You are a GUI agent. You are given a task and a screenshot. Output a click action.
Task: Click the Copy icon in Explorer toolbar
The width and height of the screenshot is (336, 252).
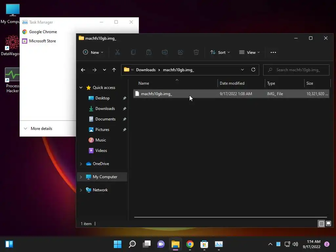click(133, 52)
